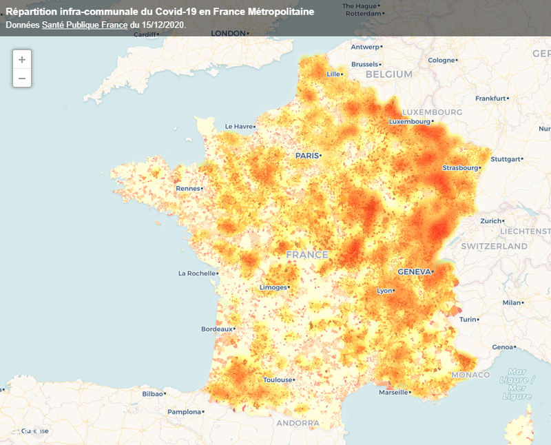Screen dimensions: 551x445
Task: Click the Bordeaux city label
Action: coord(216,329)
